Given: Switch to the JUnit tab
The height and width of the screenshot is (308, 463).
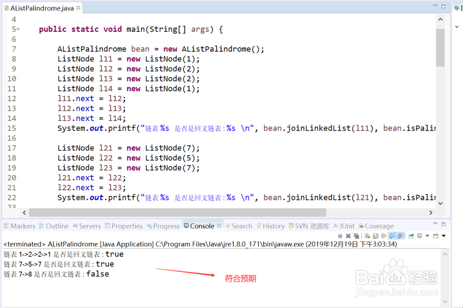Looking at the screenshot, I should 344,226.
